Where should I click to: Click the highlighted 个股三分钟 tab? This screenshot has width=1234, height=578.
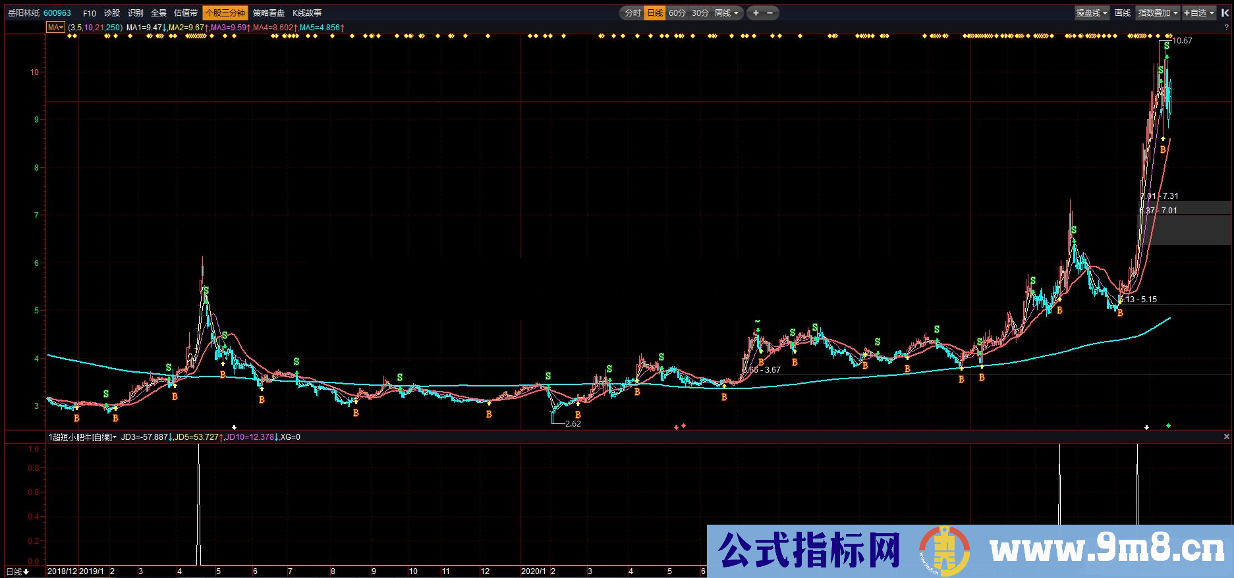coord(225,13)
